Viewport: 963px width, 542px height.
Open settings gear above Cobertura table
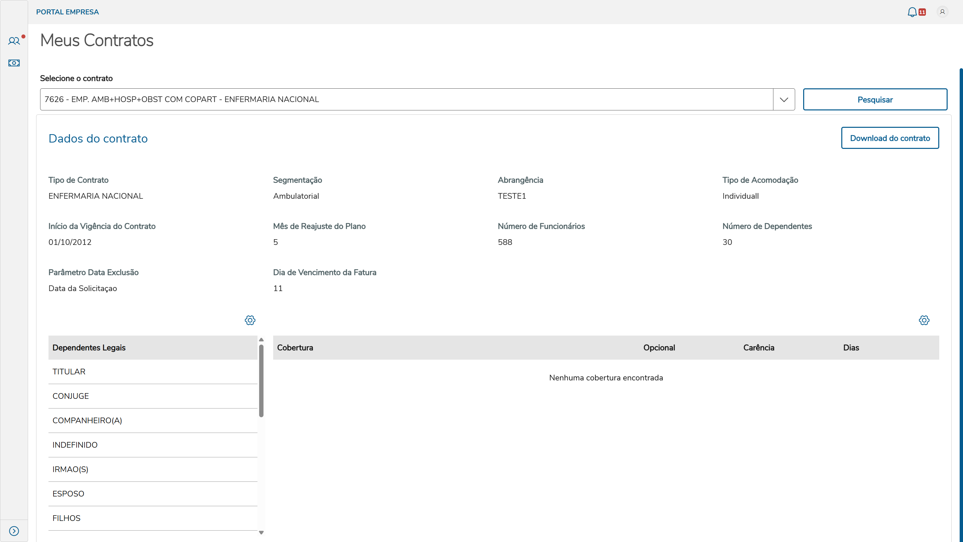[924, 320]
